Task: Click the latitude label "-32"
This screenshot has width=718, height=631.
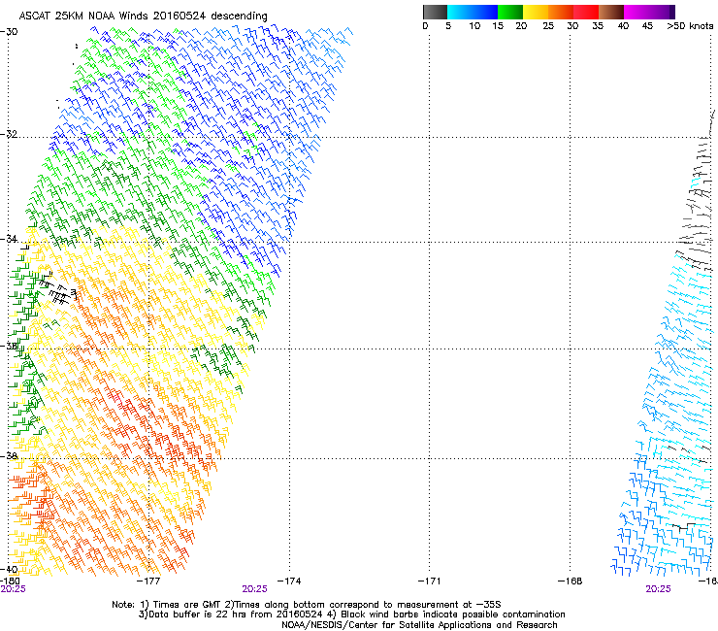Action: click(9, 134)
